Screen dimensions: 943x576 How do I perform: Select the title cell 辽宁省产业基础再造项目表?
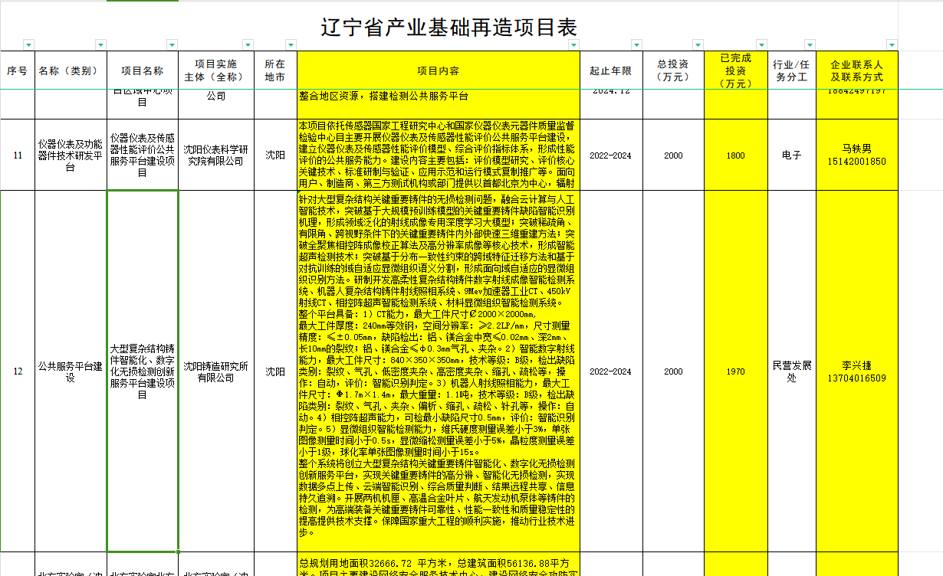pos(449,27)
